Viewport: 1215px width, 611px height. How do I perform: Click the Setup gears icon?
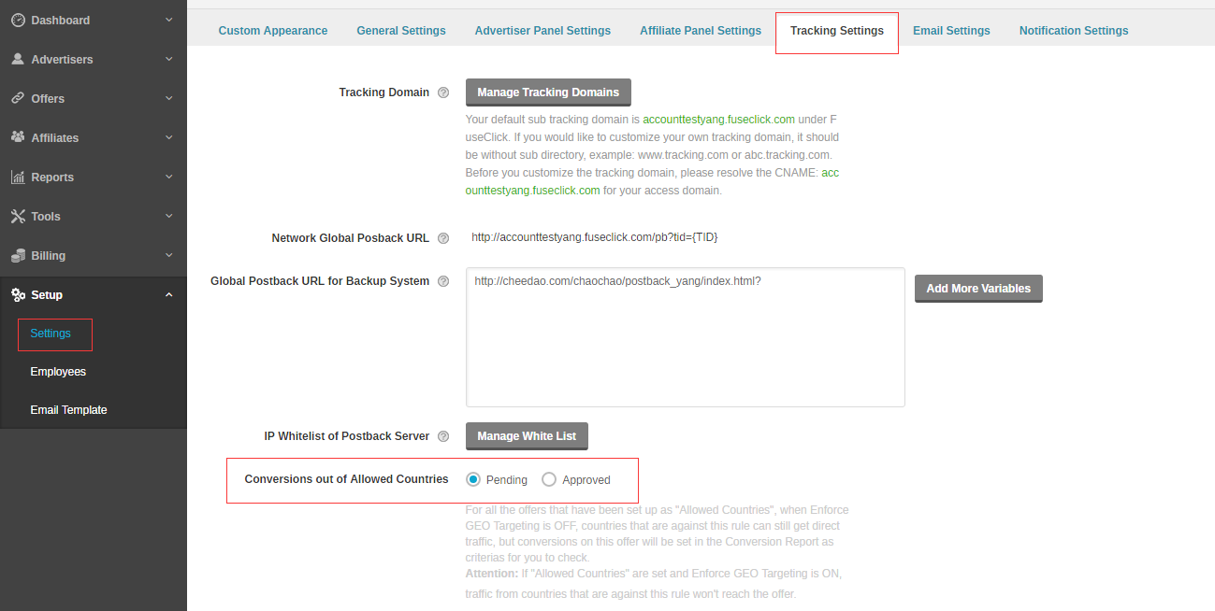(x=18, y=294)
